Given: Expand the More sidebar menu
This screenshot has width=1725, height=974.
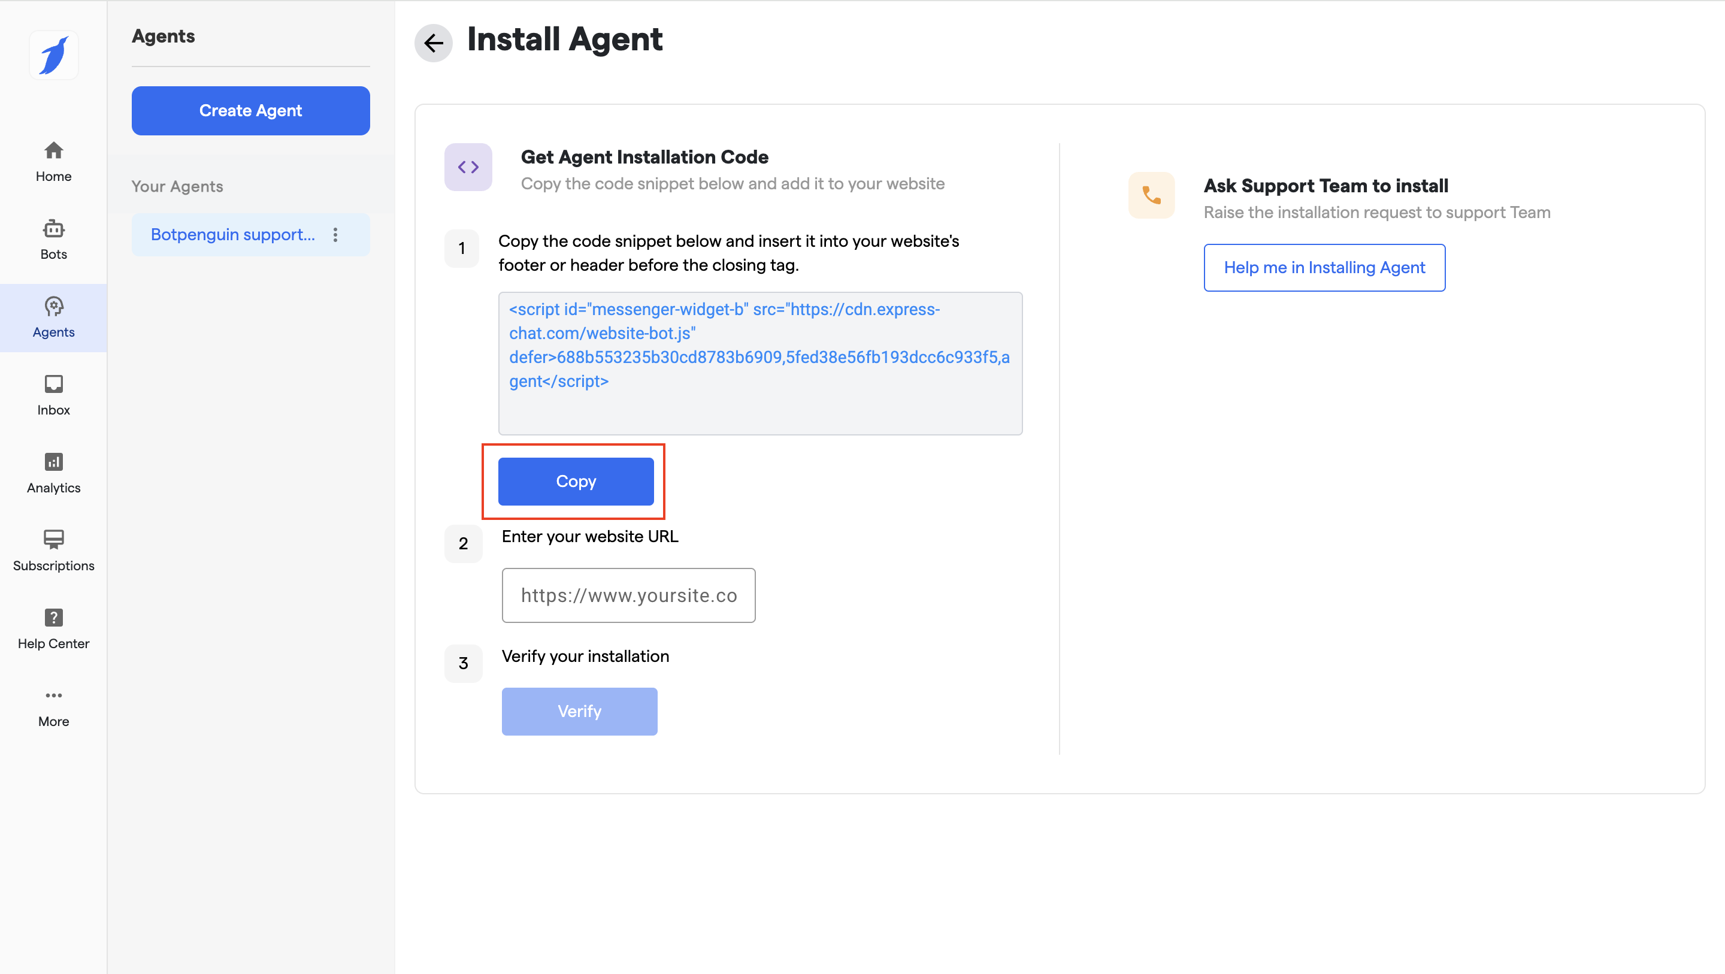Looking at the screenshot, I should (x=53, y=707).
